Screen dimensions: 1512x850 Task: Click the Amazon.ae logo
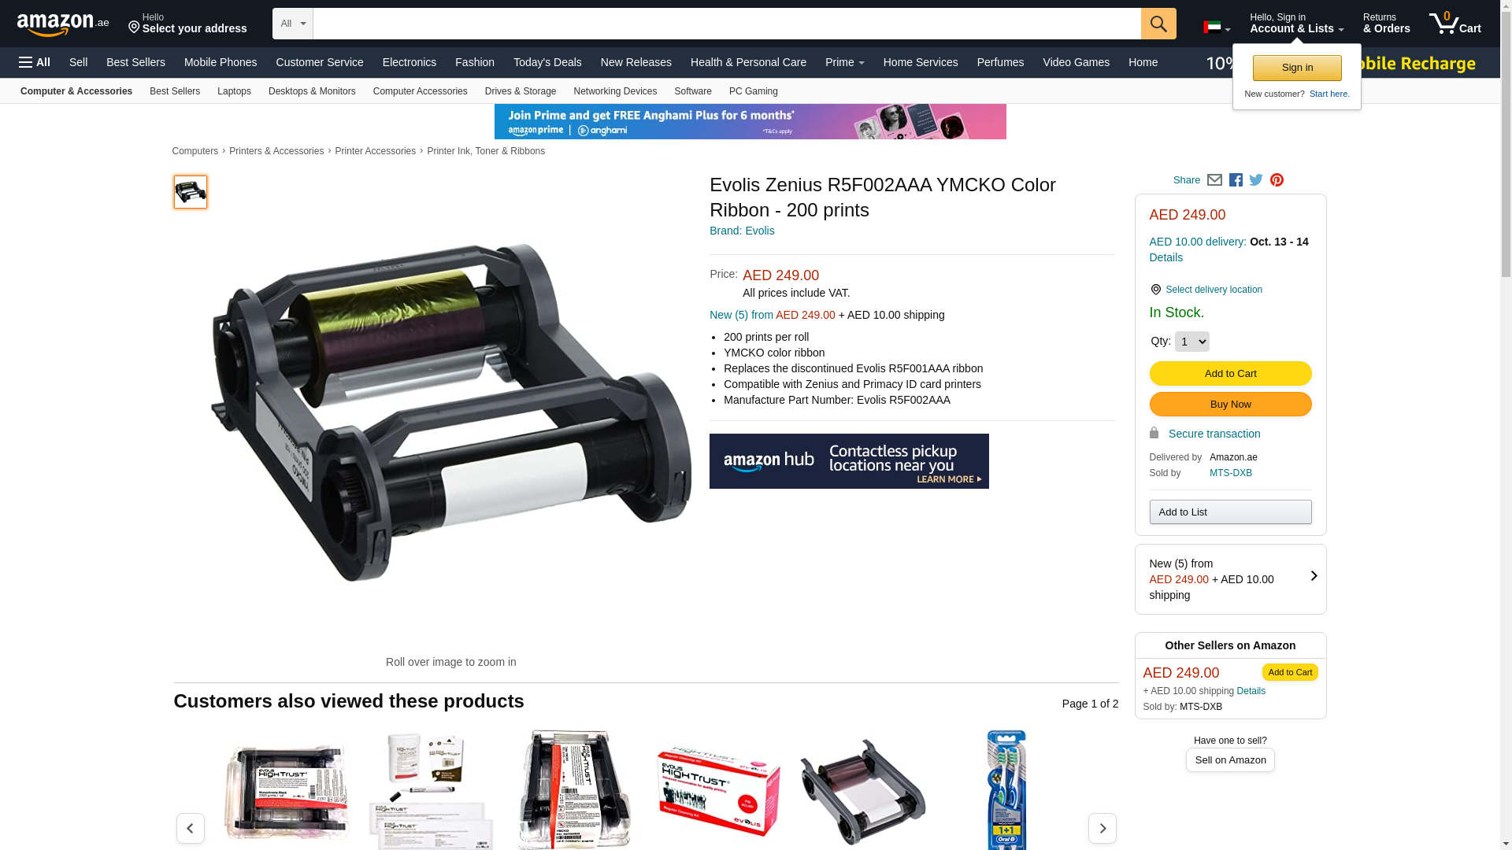pos(63,24)
